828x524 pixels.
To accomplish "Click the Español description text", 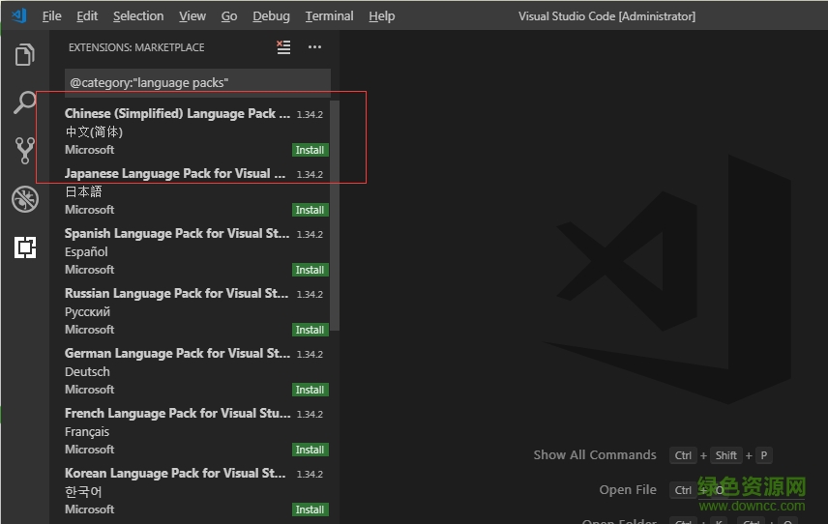I will (86, 251).
